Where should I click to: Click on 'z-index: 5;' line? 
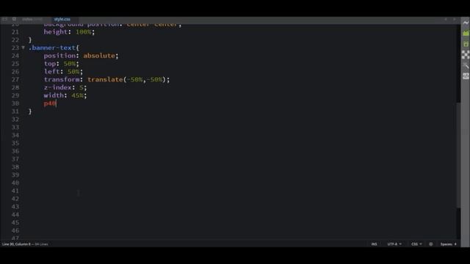(x=65, y=87)
